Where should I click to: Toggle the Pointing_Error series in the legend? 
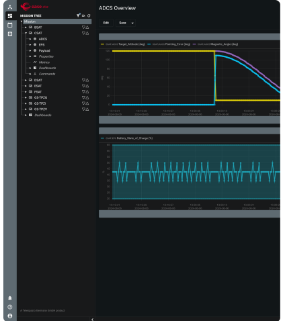(x=169, y=44)
